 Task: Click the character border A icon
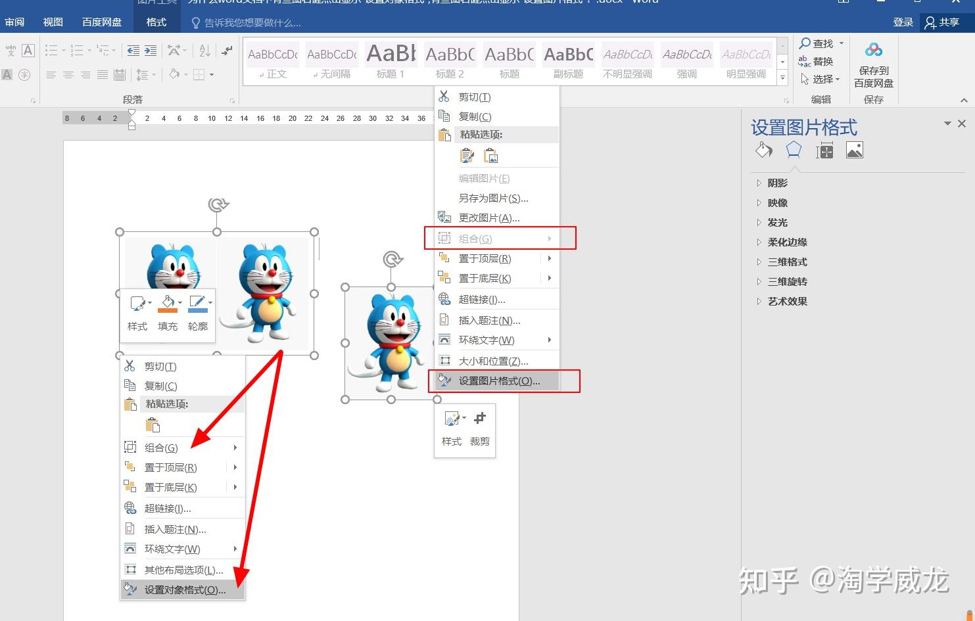[28, 51]
